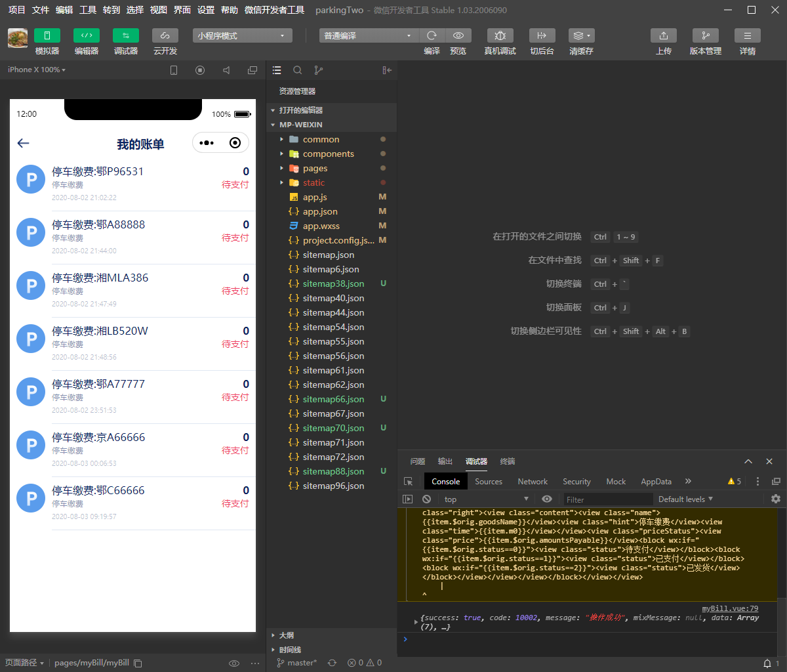Go back with the simulator arrow

point(24,143)
